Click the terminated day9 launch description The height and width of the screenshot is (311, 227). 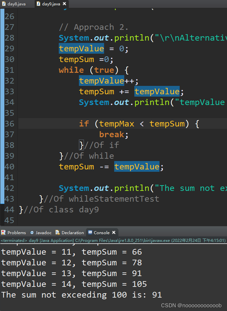[113, 241]
